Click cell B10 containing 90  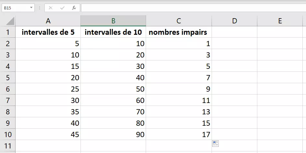point(113,134)
